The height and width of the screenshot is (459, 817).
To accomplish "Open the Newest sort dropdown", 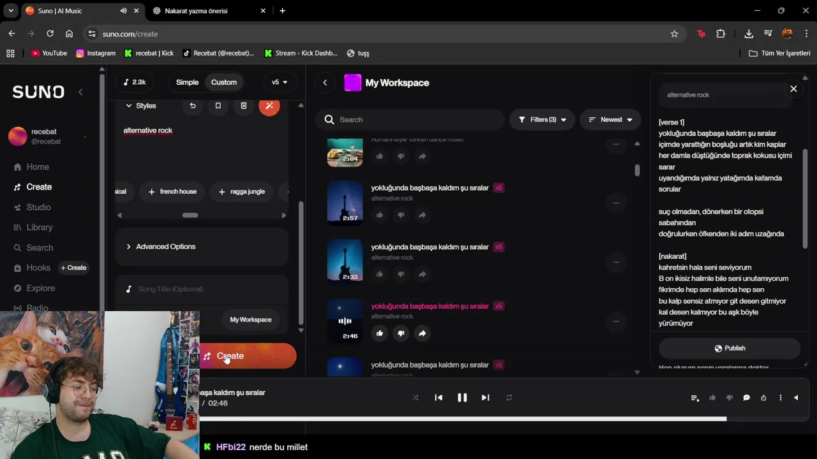I will [x=610, y=120].
